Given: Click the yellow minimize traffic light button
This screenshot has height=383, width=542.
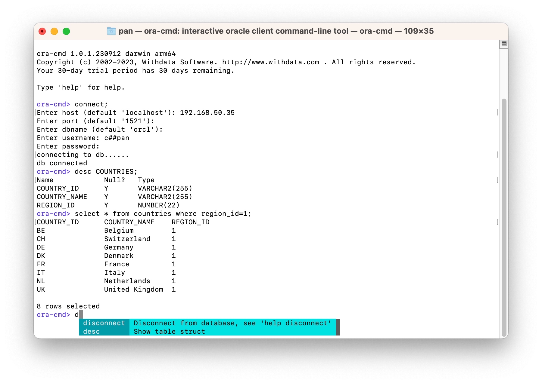Looking at the screenshot, I should pyautogui.click(x=54, y=31).
